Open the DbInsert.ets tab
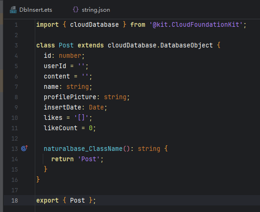260x212 pixels. click(x=31, y=10)
